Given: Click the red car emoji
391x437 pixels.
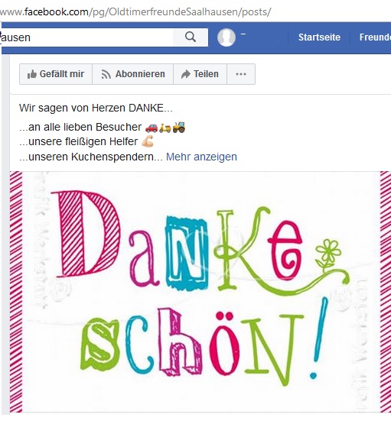Looking at the screenshot, I should pyautogui.click(x=152, y=128).
